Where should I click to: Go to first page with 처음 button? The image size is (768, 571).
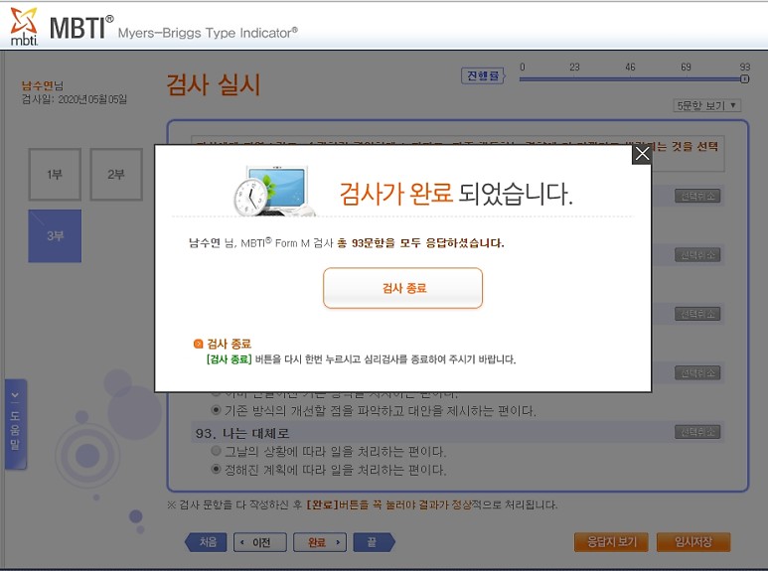[207, 542]
